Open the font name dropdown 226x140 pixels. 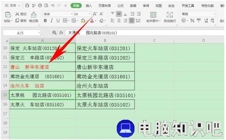(x=72, y=14)
